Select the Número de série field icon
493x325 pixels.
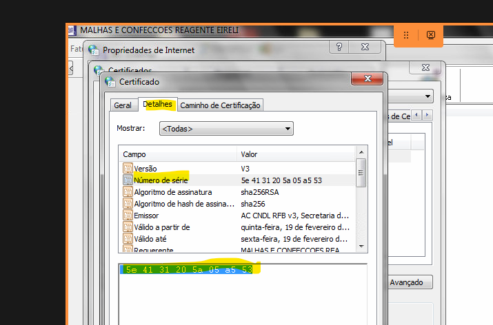click(x=128, y=180)
